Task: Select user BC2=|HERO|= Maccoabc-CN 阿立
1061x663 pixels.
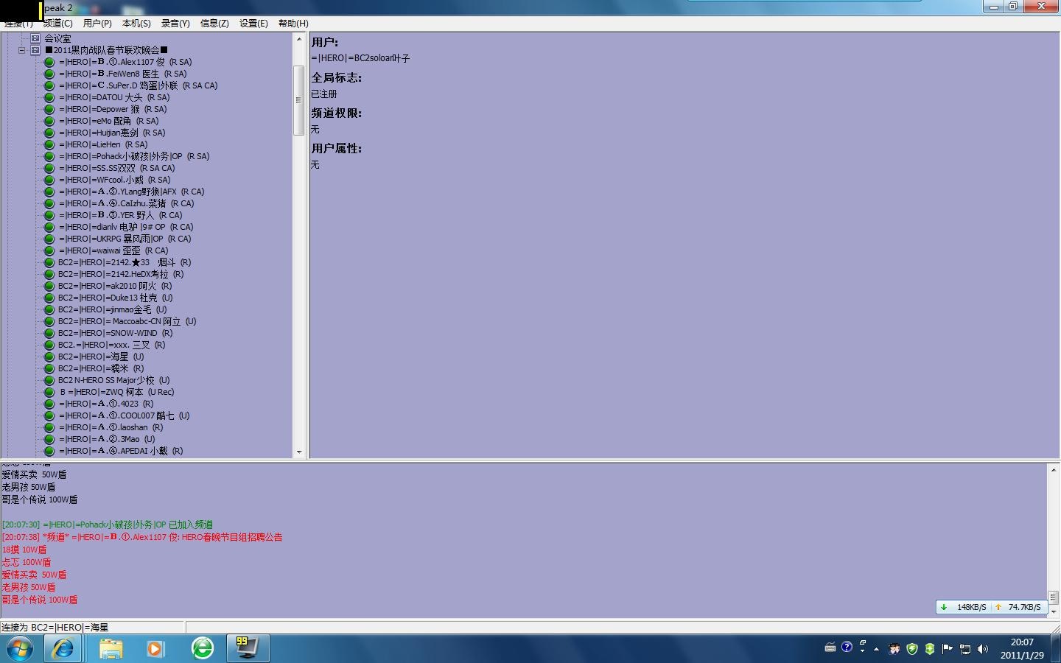Action: tap(127, 321)
